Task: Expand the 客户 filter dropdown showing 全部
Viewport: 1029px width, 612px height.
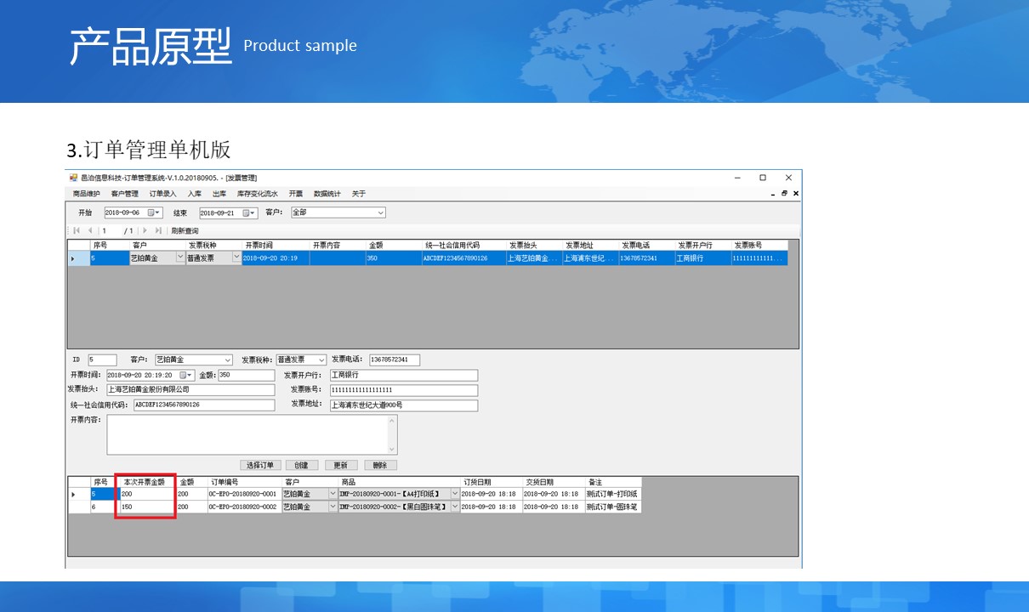Action: 380,212
